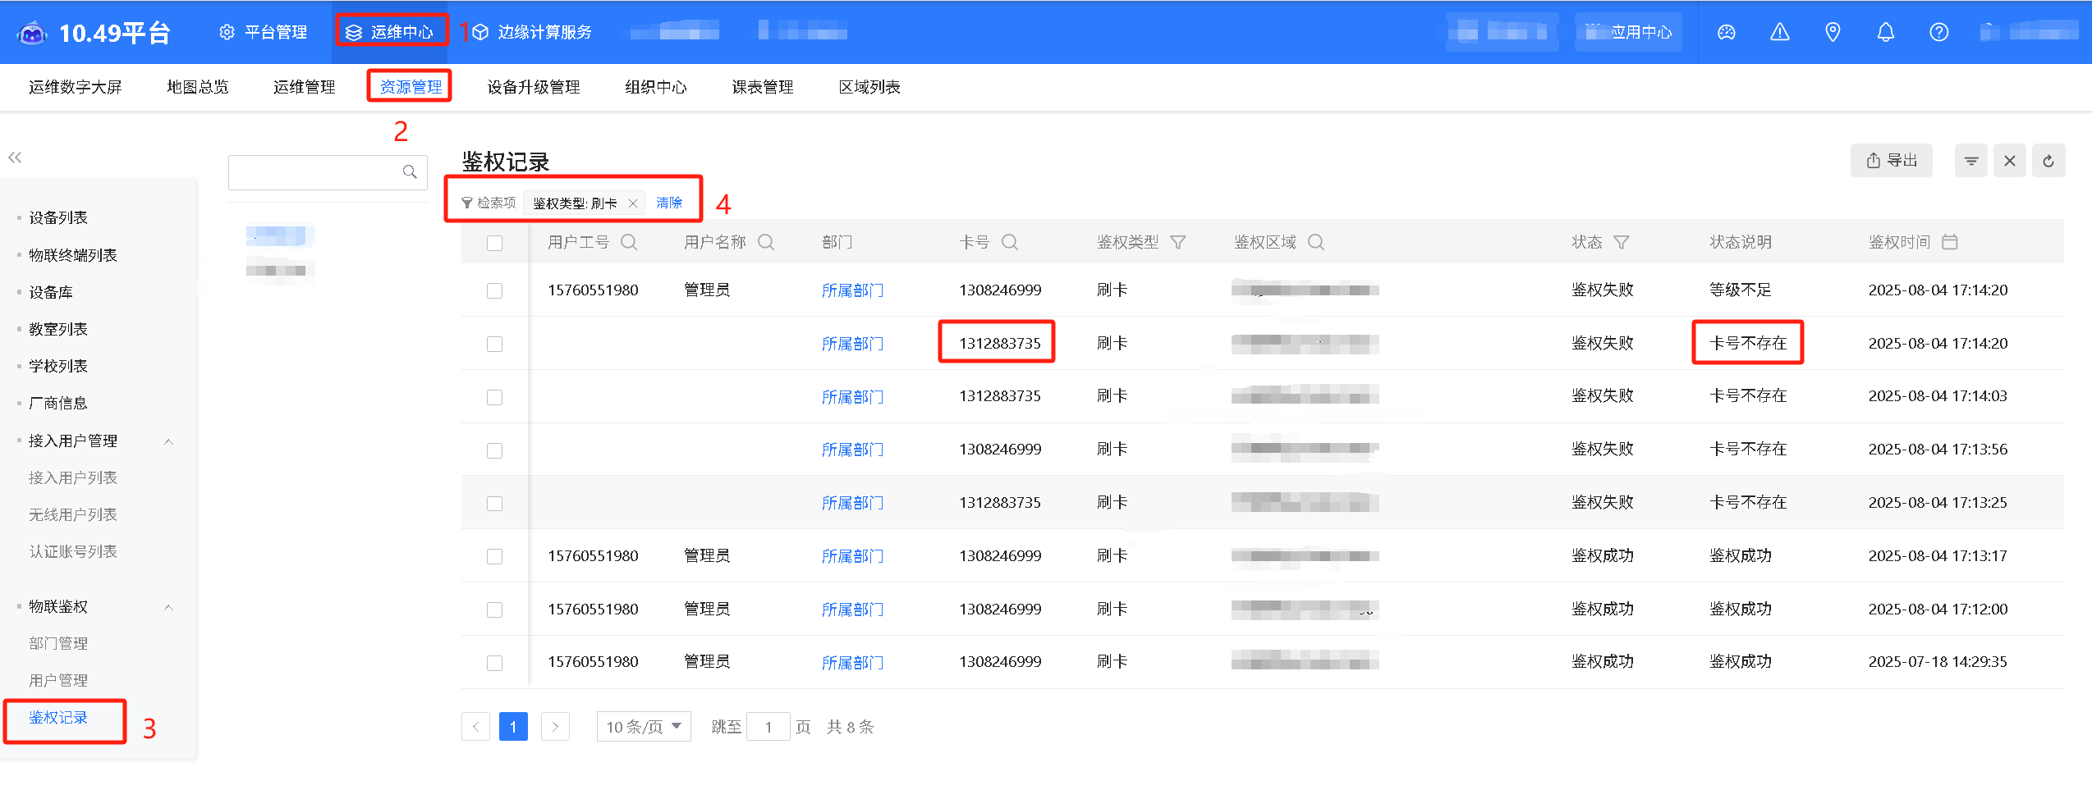Viewport: 2092px width, 790px height.
Task: Click the notification bell icon
Action: point(1885,32)
